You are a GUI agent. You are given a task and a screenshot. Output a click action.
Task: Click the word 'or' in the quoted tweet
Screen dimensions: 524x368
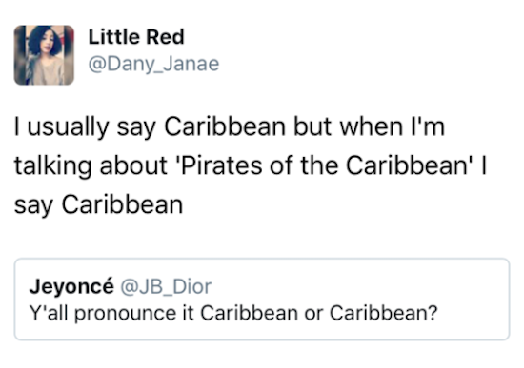click(313, 314)
